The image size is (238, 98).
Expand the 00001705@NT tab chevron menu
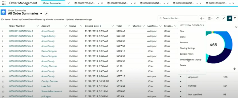click(99, 3)
